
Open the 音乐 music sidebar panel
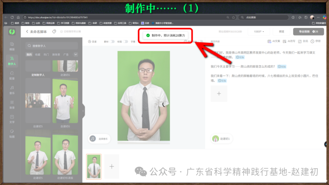click(12, 89)
